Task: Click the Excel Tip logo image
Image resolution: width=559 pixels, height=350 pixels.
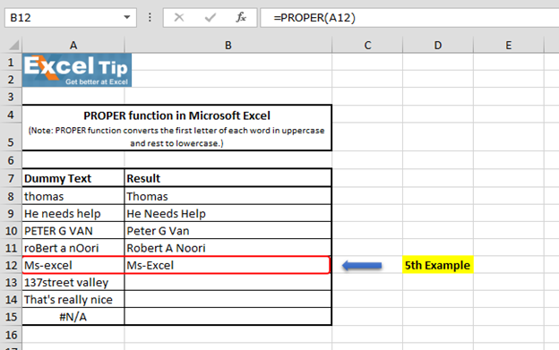Action: [x=77, y=70]
